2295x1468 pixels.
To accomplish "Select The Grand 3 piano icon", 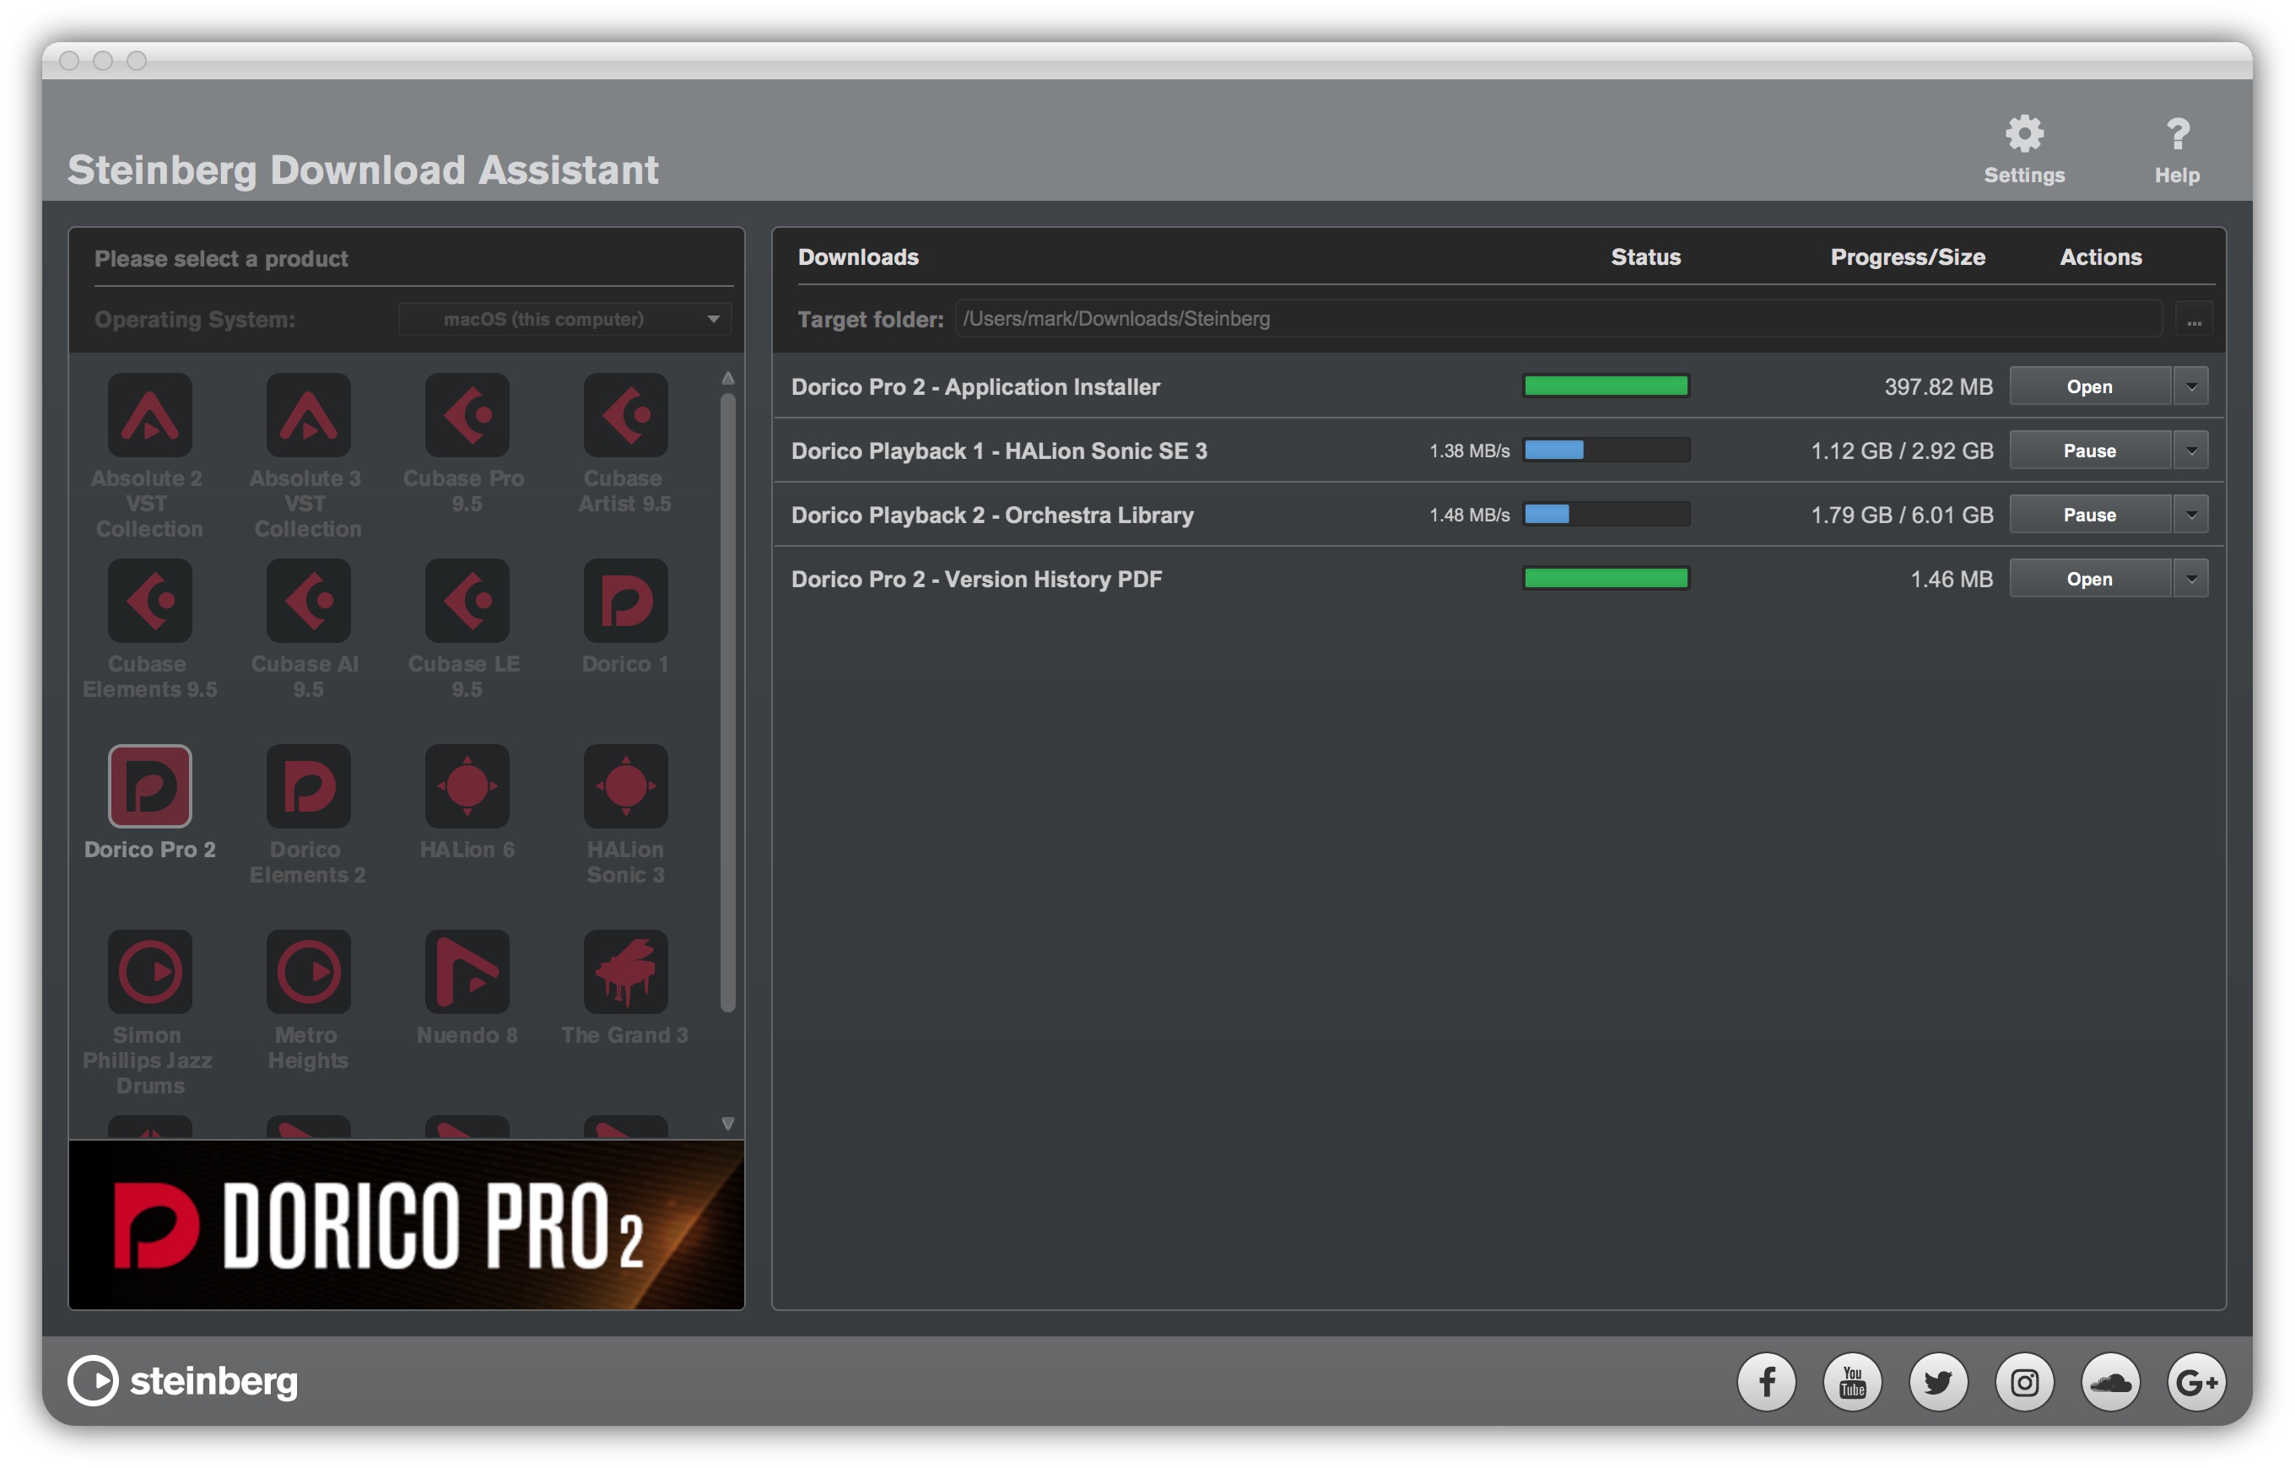I will [625, 971].
